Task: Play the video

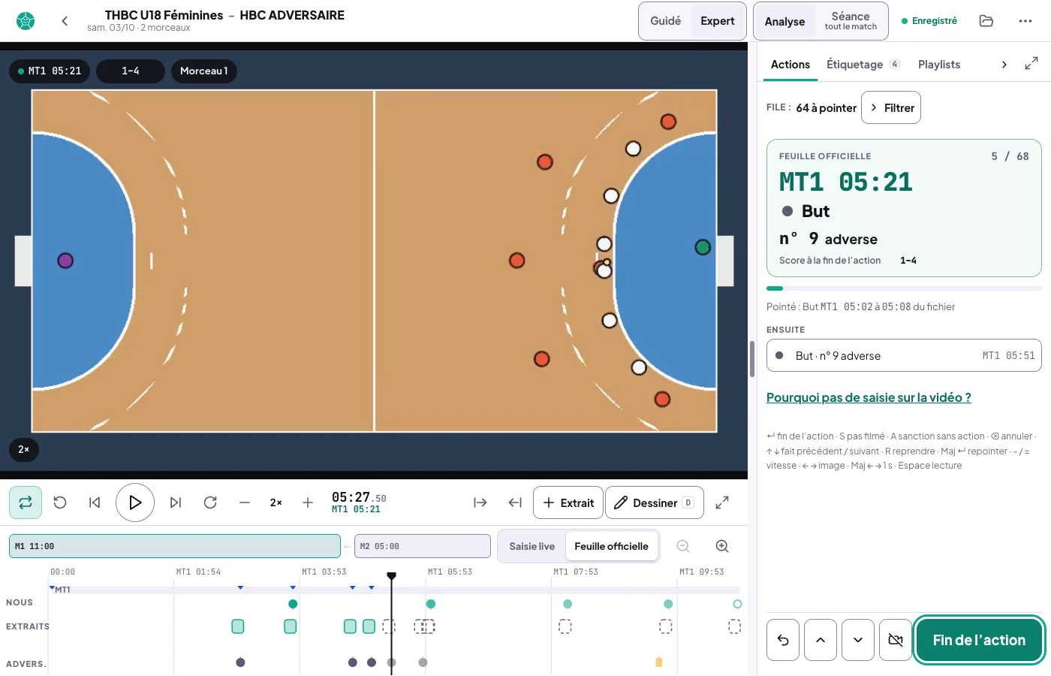Action: (135, 502)
